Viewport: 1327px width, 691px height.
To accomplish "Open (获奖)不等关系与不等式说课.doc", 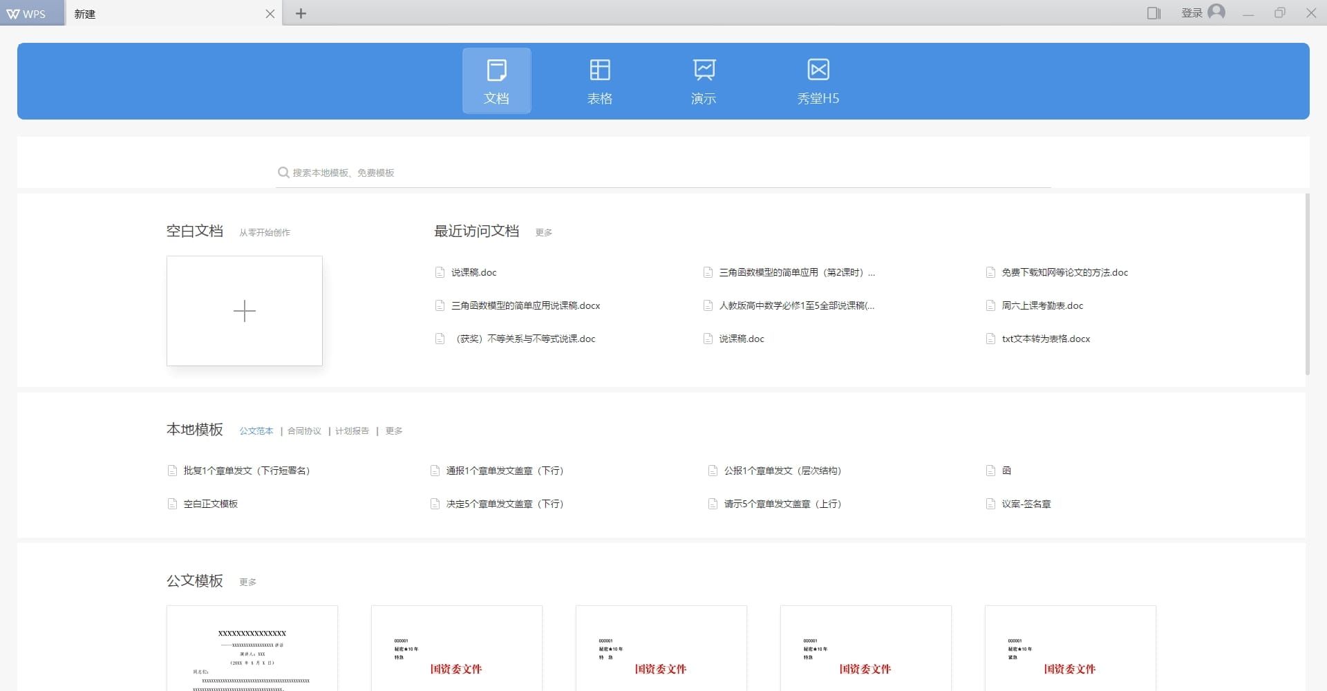I will click(x=523, y=339).
